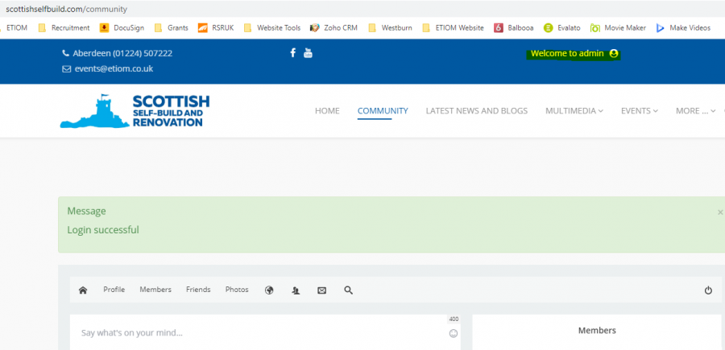Click the envelope icon beside events email
The image size is (725, 350).
[66, 69]
